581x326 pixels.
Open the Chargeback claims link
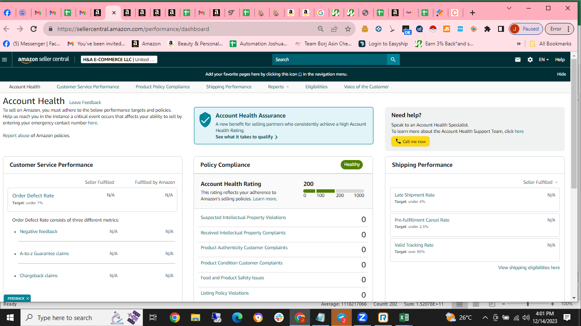[x=39, y=275]
